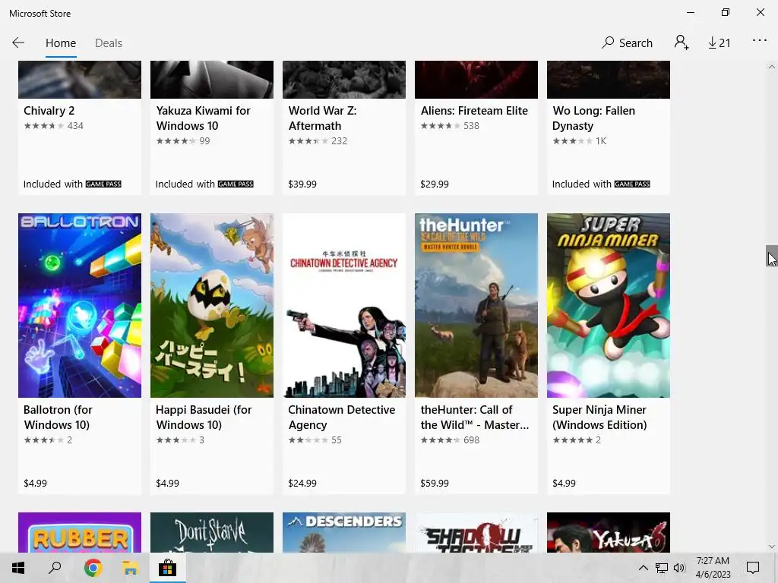Click the Ballotron (for Windows 10) title
Viewport: 778px width, 583px height.
[58, 417]
